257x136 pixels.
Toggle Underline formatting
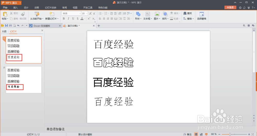pyautogui.click(x=73, y=19)
